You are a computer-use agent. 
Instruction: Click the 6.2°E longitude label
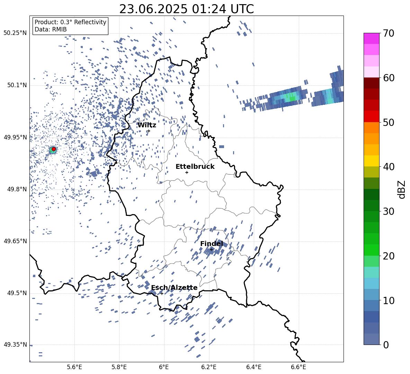[209, 367]
